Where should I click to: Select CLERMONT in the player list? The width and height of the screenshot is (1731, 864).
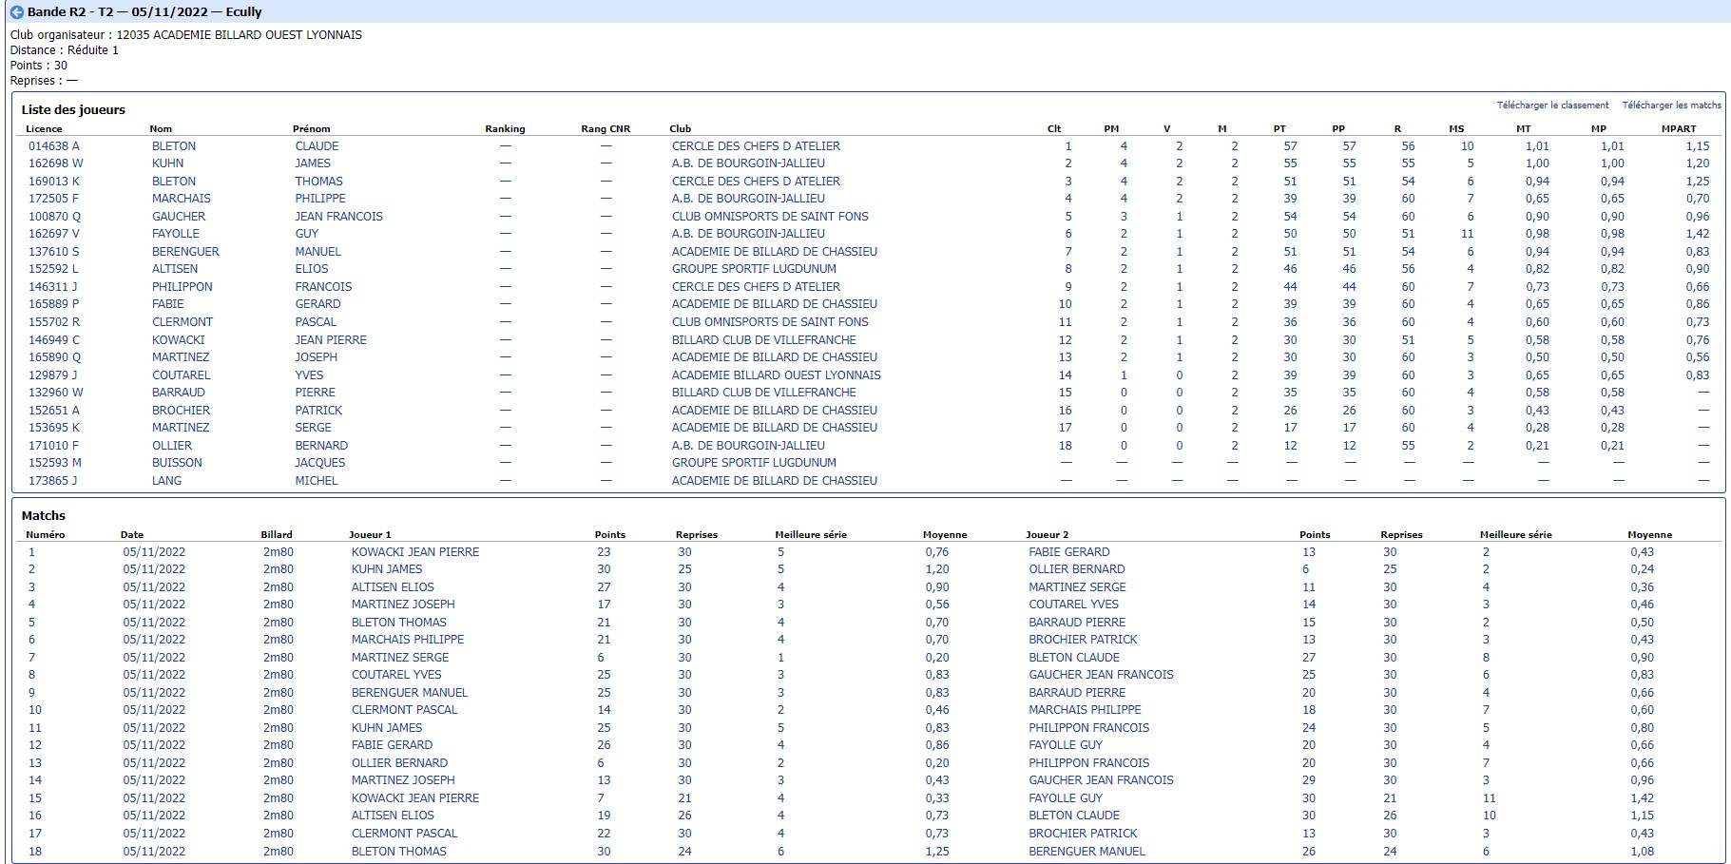pyautogui.click(x=183, y=322)
